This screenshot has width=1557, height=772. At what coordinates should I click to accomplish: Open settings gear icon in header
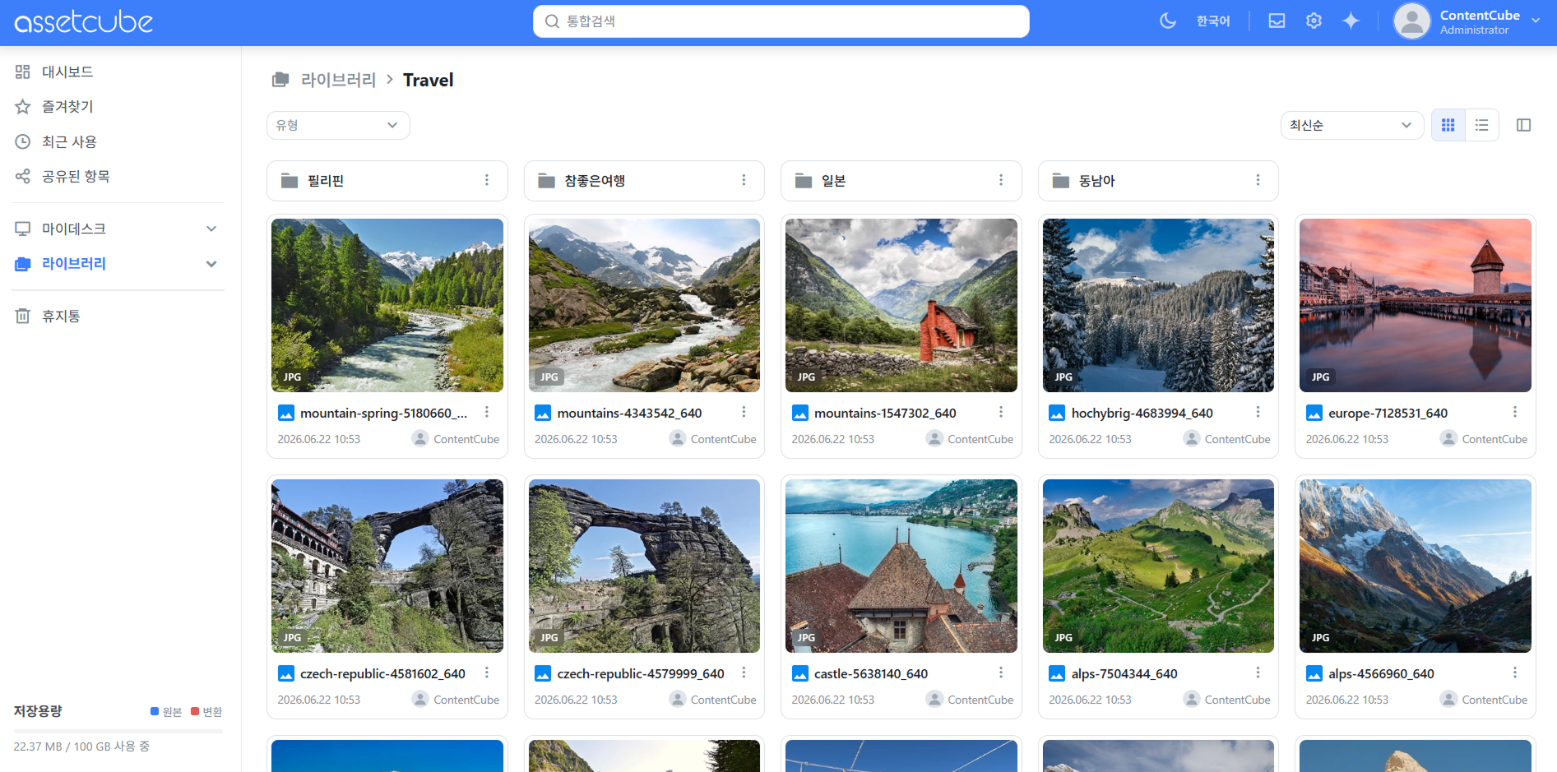1314,21
